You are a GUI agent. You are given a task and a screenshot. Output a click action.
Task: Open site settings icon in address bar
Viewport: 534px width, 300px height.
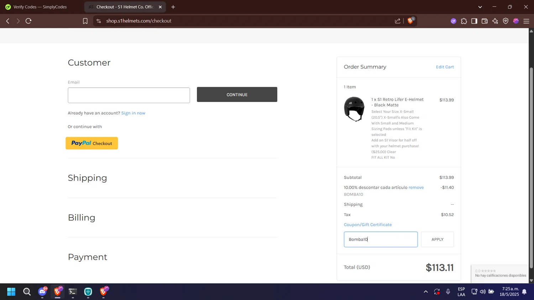tap(99, 21)
